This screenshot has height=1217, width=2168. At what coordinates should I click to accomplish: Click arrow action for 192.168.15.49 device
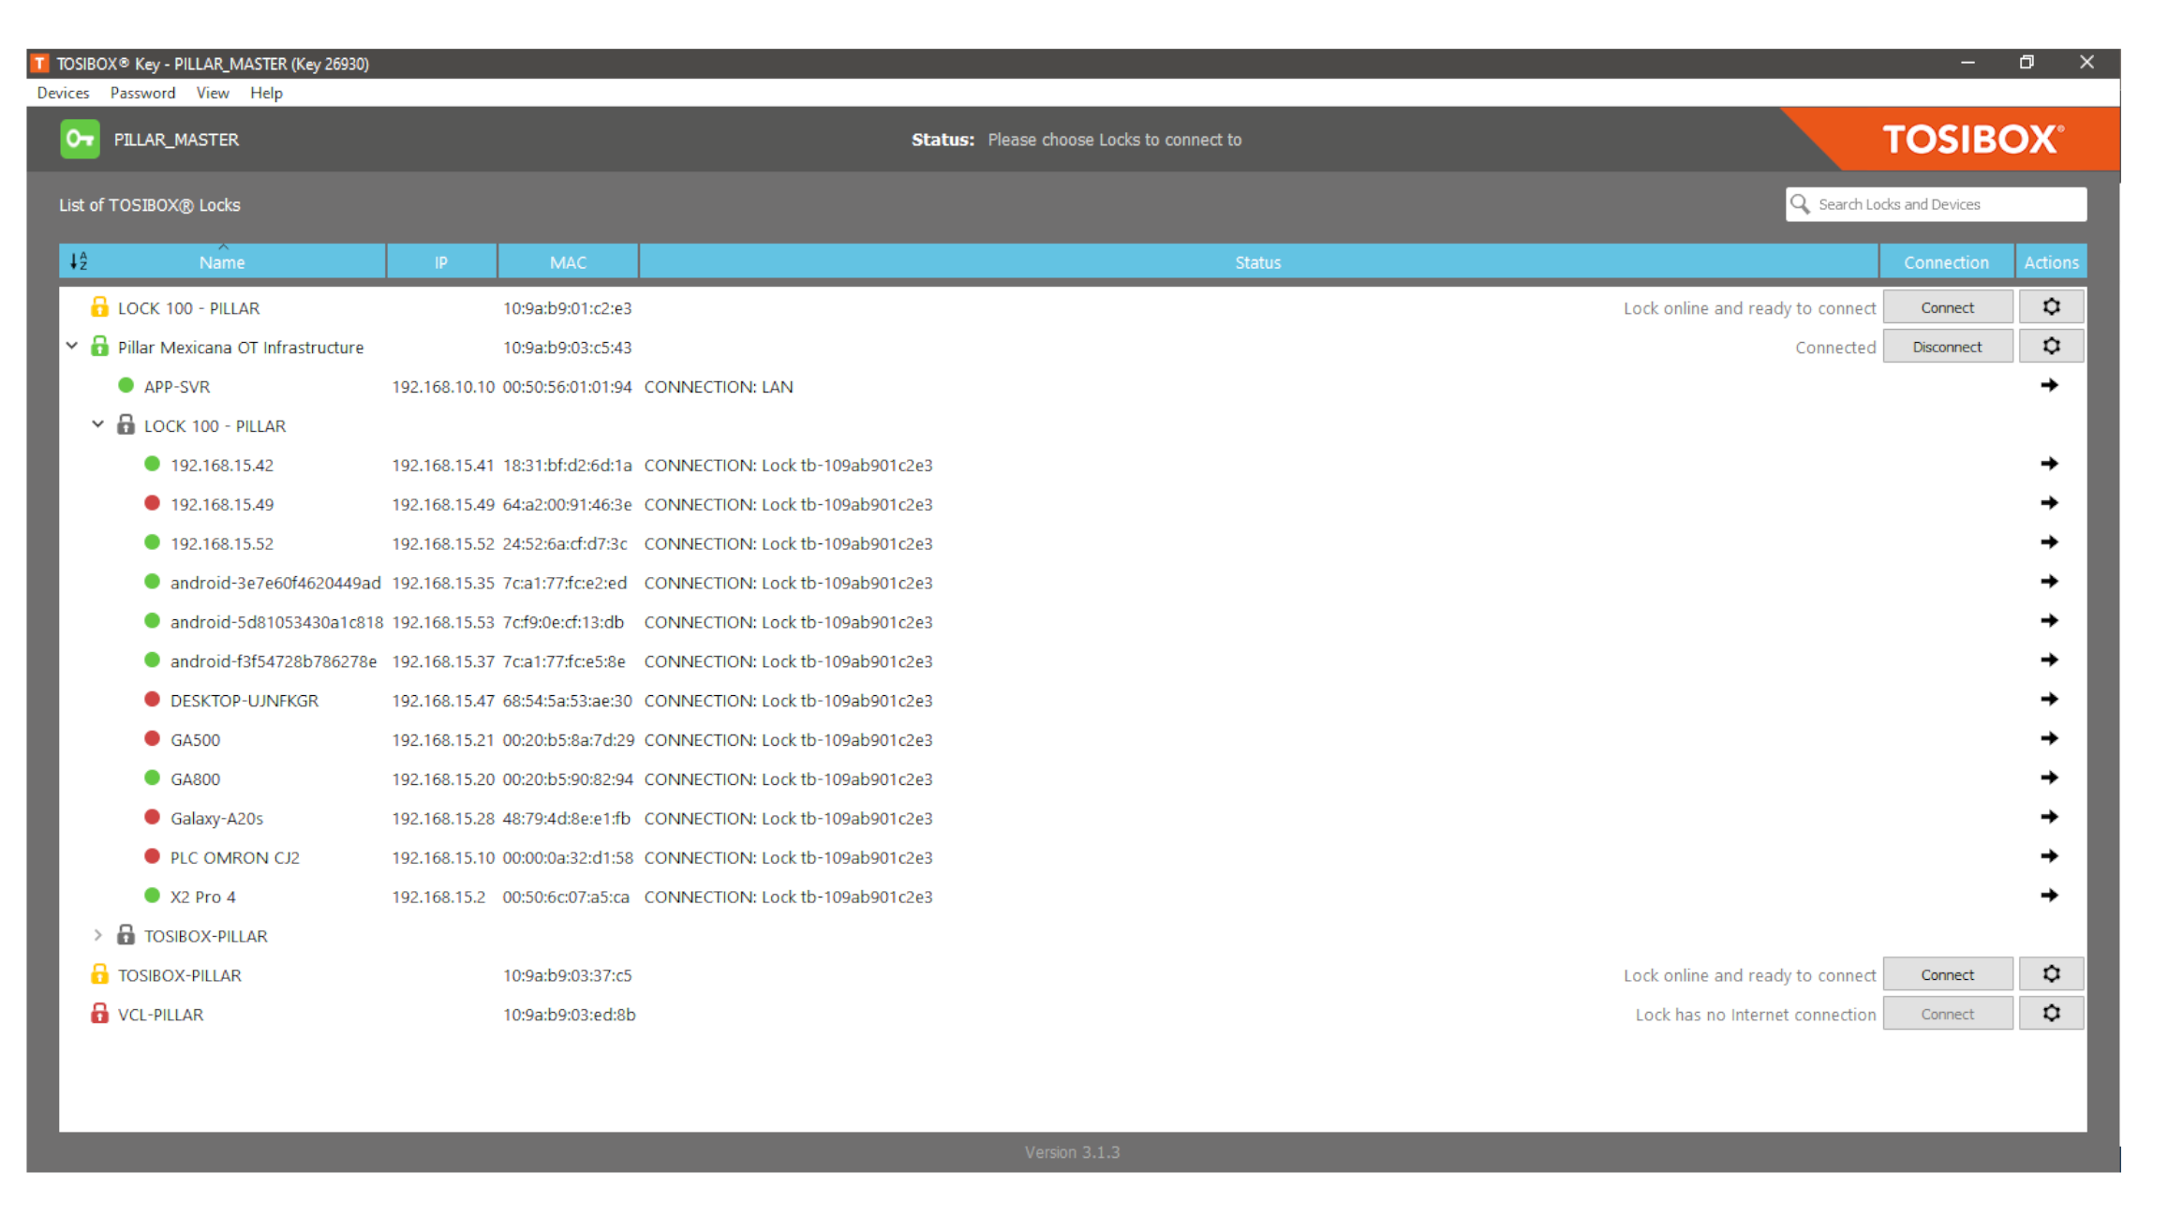(x=2049, y=504)
